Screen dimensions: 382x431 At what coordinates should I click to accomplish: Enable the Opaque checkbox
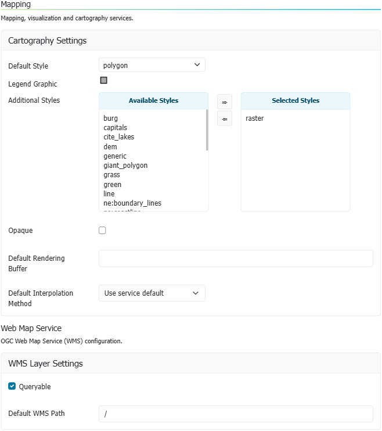pyautogui.click(x=102, y=231)
